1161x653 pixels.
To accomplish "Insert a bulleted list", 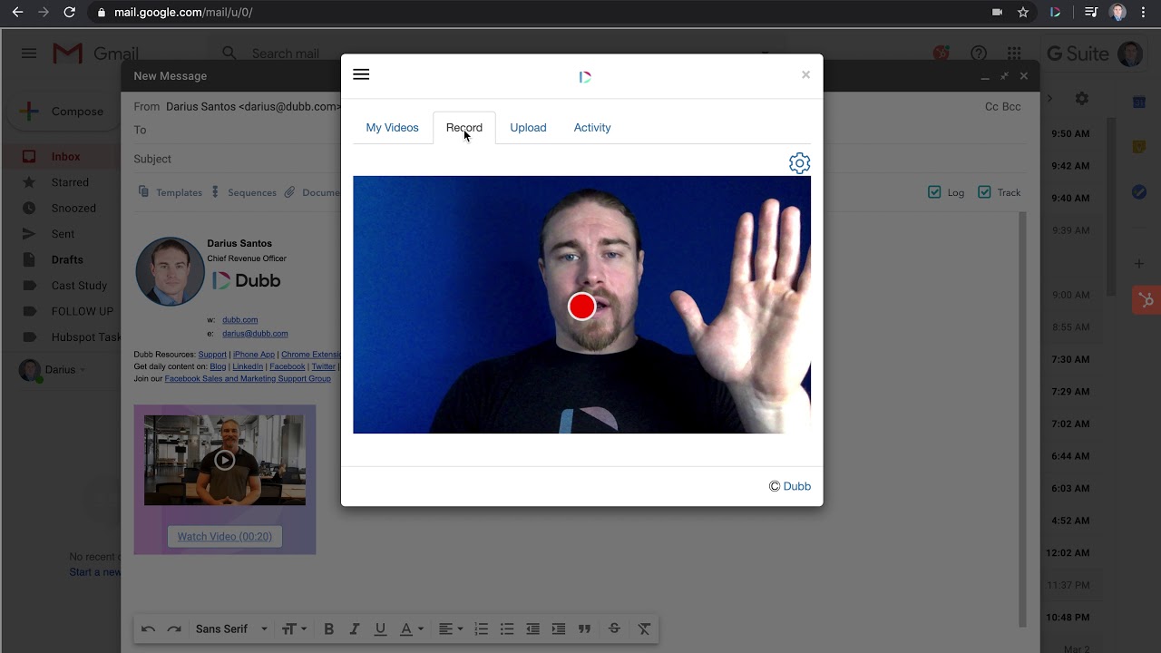I will click(x=507, y=629).
